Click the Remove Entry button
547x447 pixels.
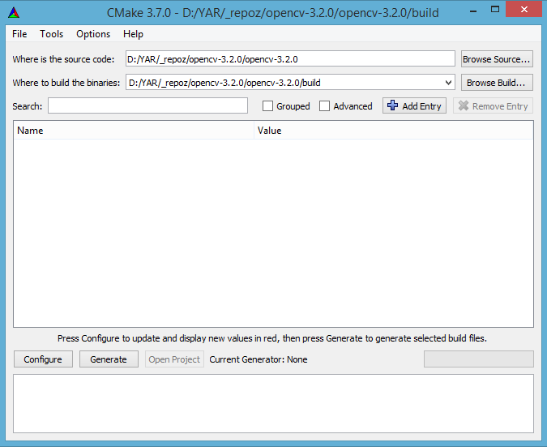pos(493,105)
